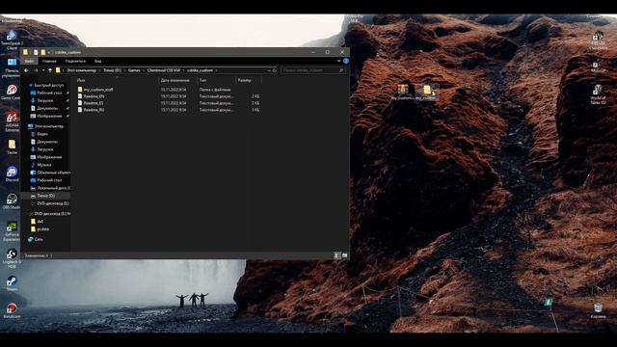Jump to Timviz (D:) in the address breadcrumb
Screen dimensions: 617x347
pyautogui.click(x=112, y=70)
